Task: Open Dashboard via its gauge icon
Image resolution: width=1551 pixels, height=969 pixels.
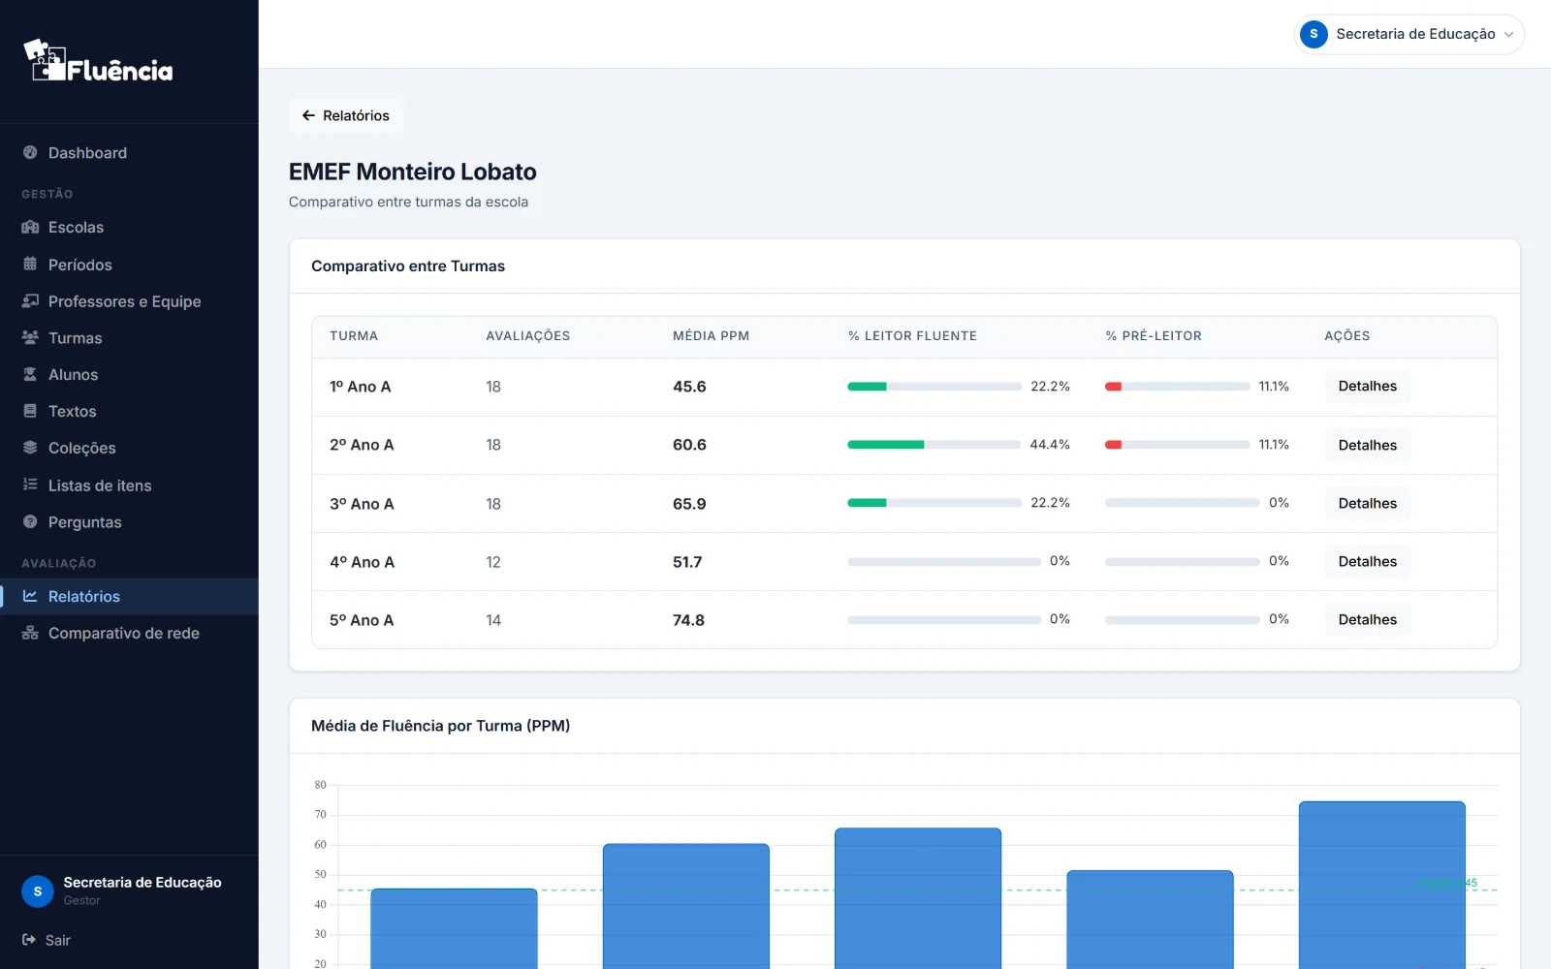Action: 30,152
